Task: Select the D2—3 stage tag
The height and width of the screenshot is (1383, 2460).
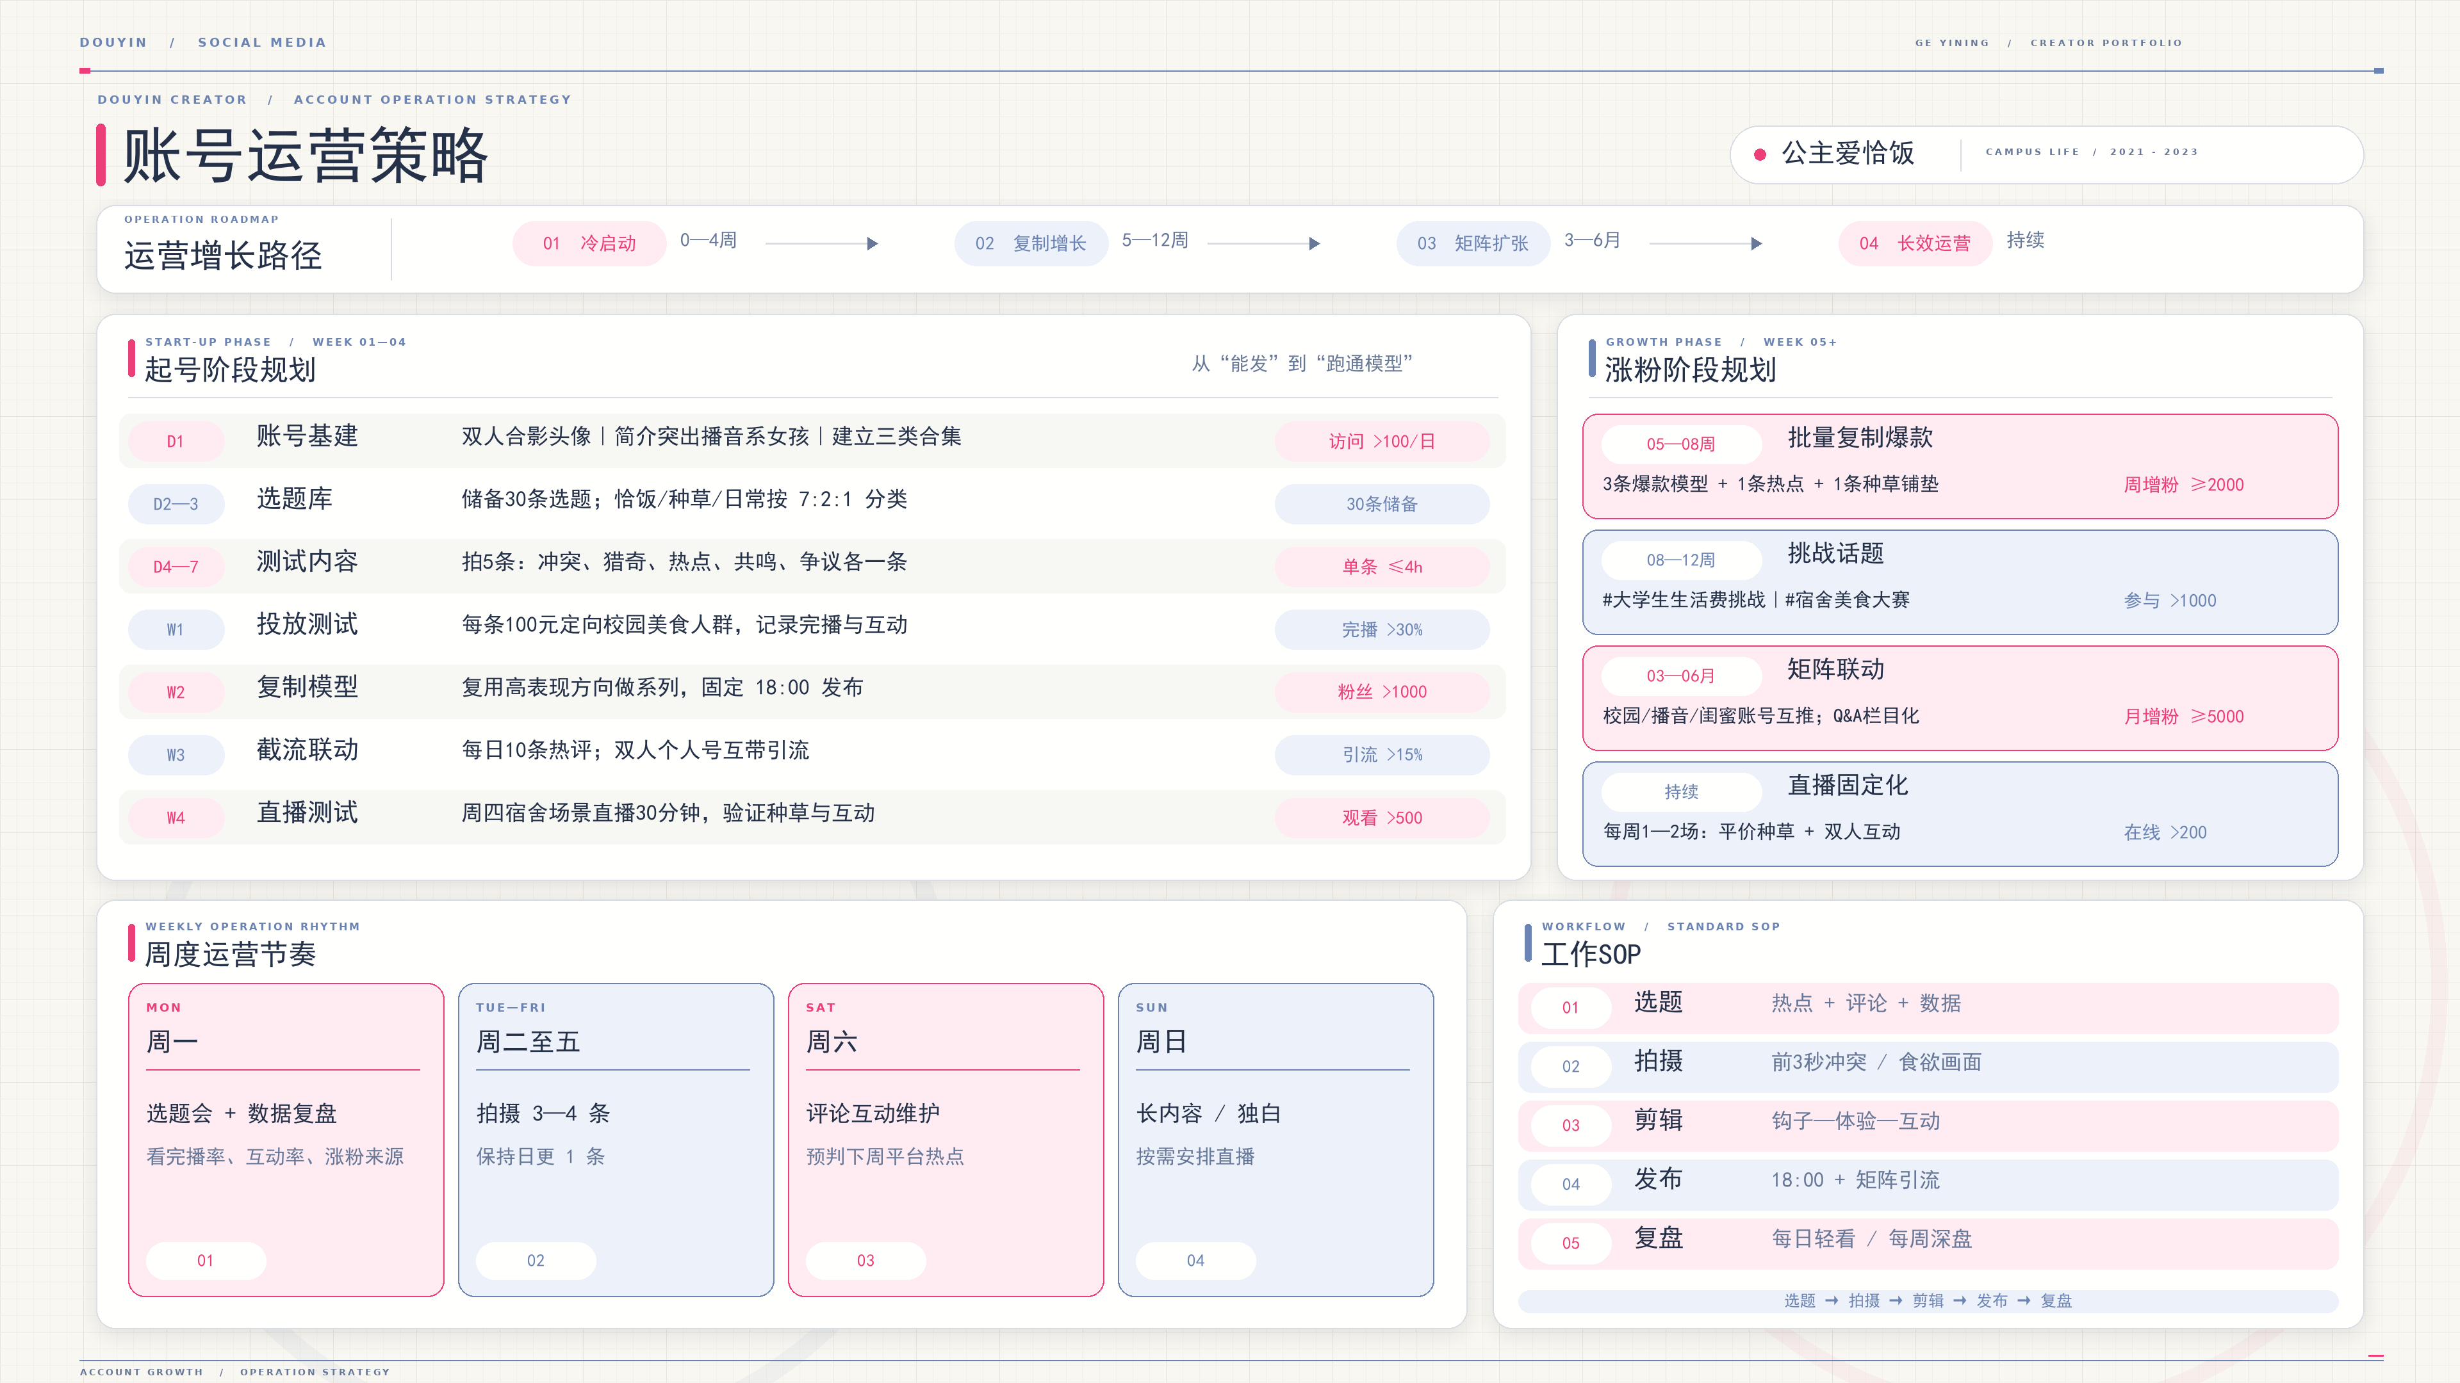Action: 176,504
